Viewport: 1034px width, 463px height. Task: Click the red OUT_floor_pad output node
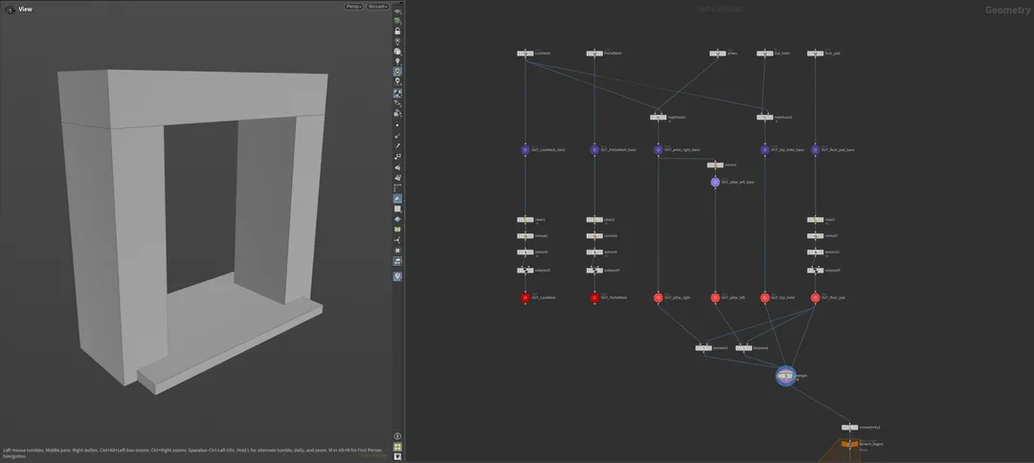click(815, 298)
